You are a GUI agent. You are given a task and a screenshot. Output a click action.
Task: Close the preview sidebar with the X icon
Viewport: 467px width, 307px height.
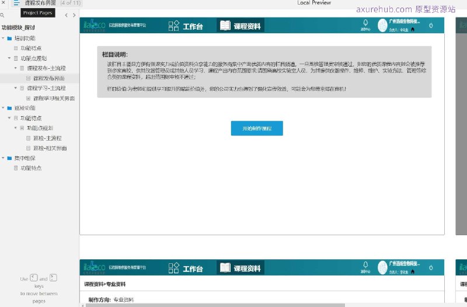point(4,2)
